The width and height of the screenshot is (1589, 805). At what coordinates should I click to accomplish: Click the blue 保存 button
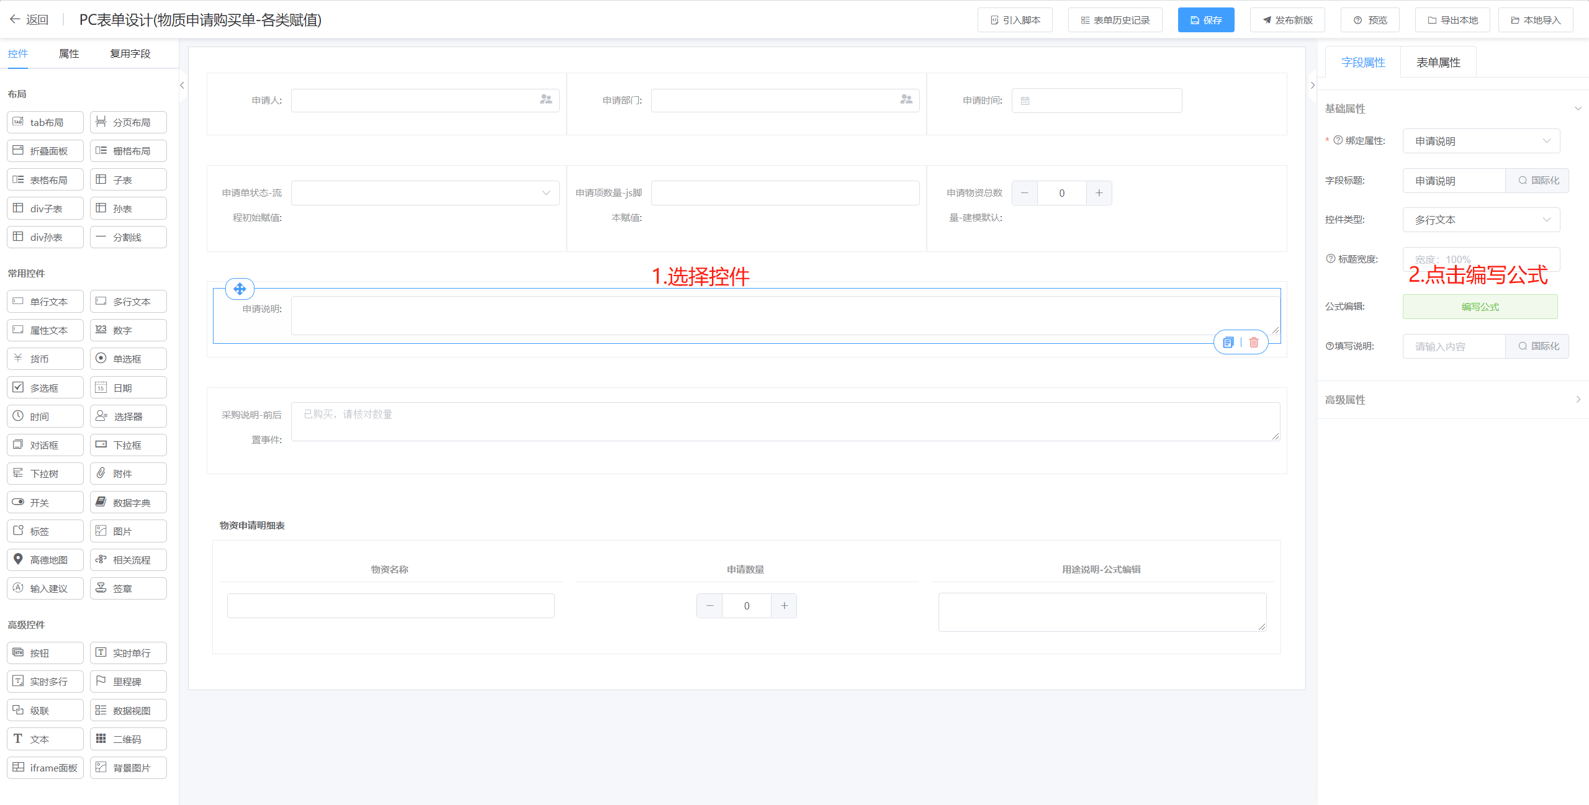click(x=1205, y=20)
